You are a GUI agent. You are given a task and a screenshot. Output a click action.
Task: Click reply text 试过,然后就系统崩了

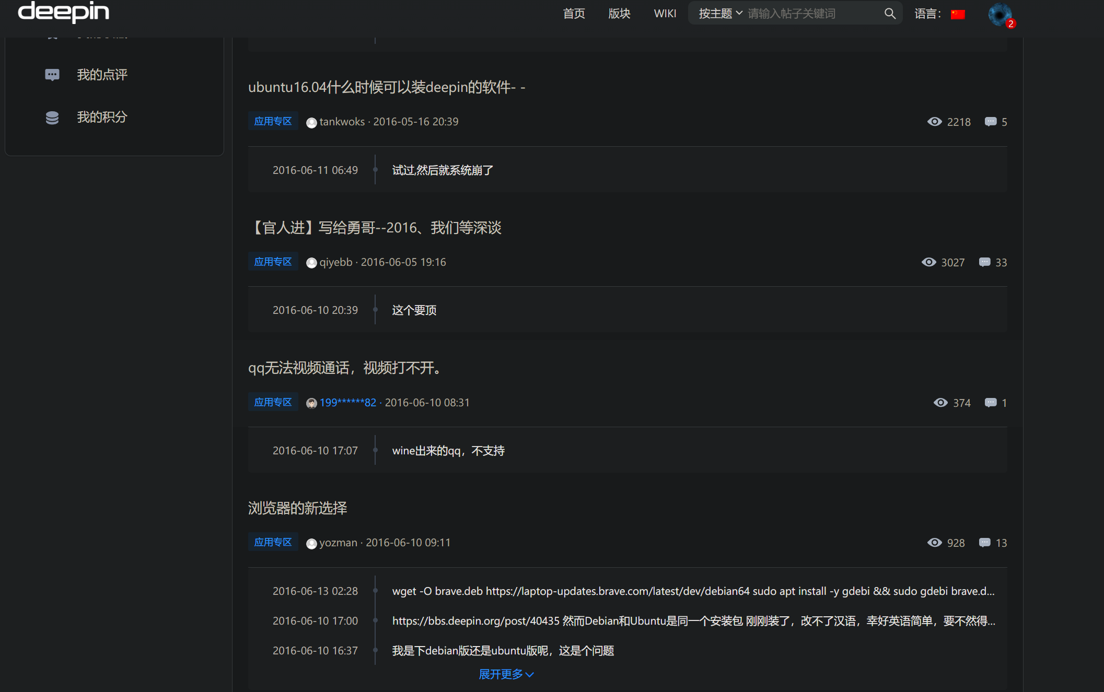pos(443,170)
